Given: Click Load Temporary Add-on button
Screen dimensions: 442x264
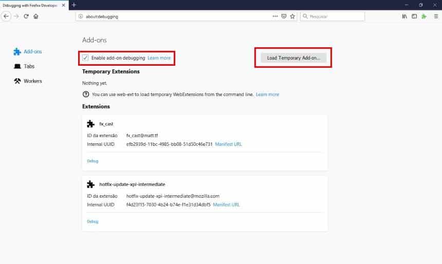Looking at the screenshot, I should click(293, 58).
